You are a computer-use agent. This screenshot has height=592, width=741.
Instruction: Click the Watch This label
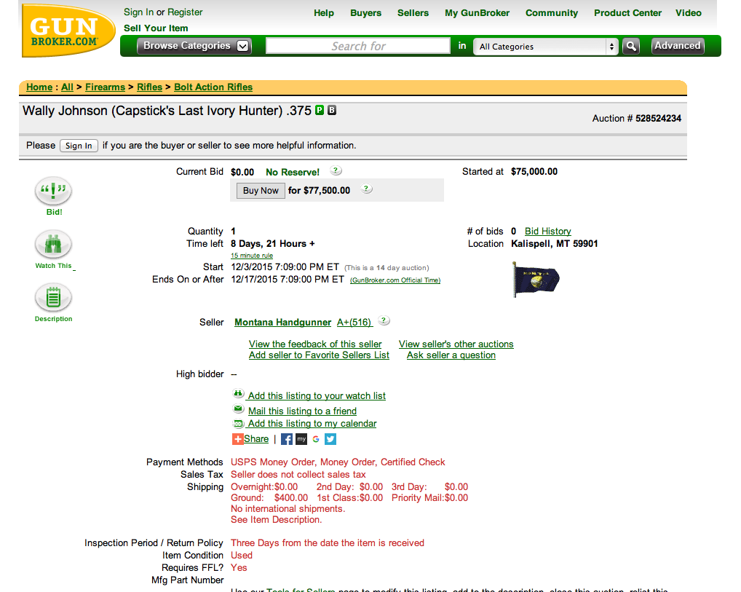click(x=53, y=266)
